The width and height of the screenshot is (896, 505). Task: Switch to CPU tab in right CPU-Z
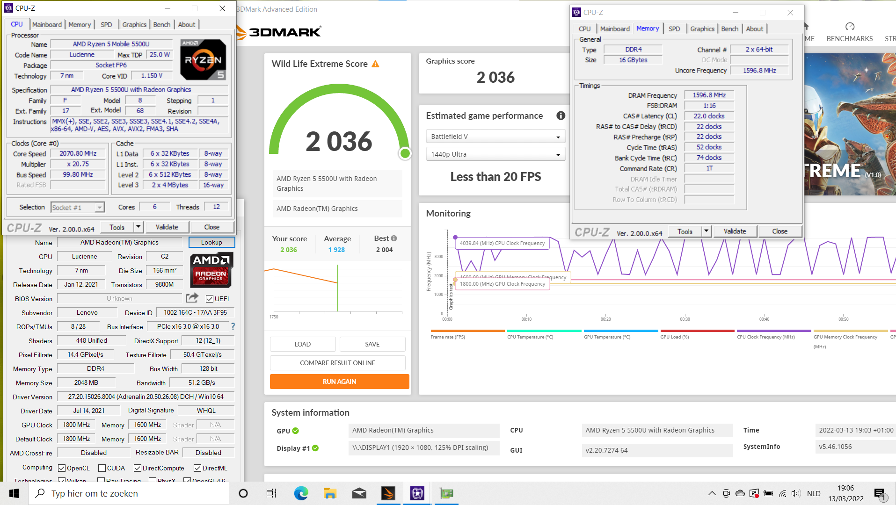(584, 29)
